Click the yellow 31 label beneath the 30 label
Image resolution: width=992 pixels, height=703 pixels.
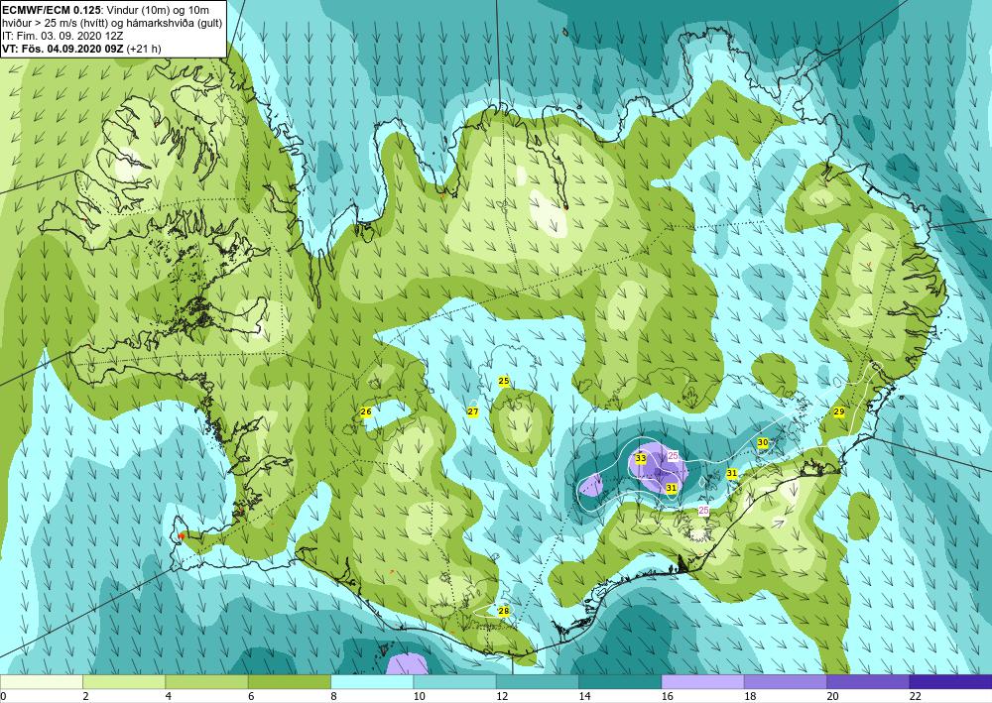732,473
